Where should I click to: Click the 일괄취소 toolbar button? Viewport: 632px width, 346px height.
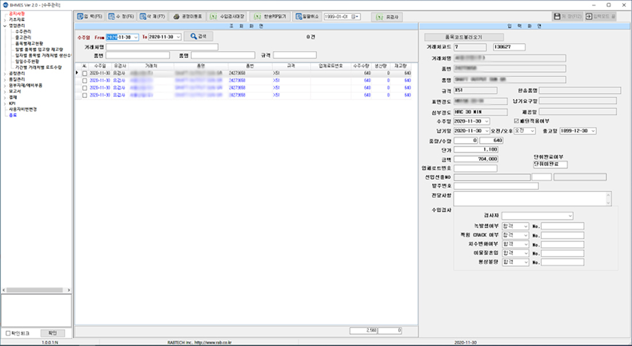(x=307, y=17)
